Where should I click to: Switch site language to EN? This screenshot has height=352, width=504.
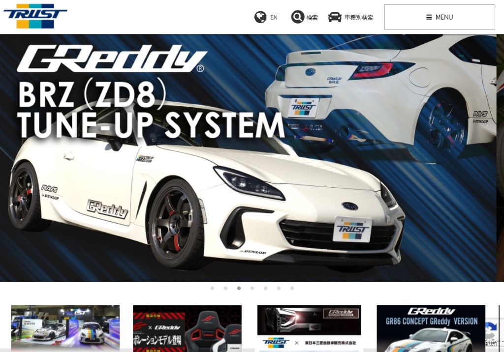coord(274,17)
